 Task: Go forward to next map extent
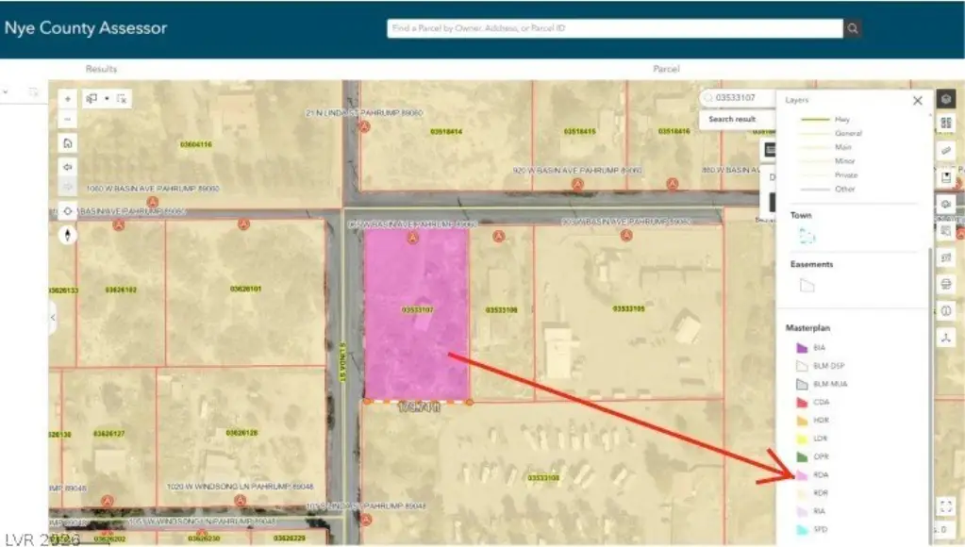point(68,186)
